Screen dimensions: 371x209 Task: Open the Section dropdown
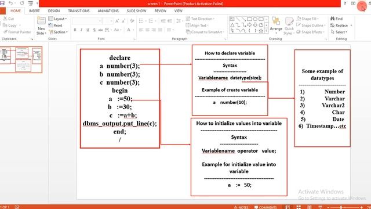pyautogui.click(x=58, y=32)
